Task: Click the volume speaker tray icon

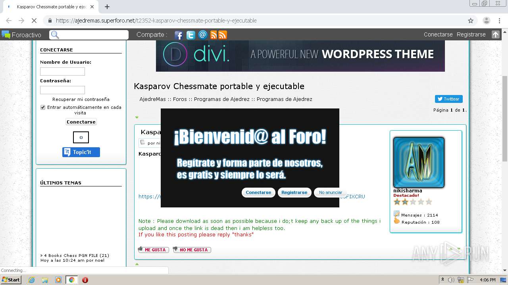Action: click(451, 280)
